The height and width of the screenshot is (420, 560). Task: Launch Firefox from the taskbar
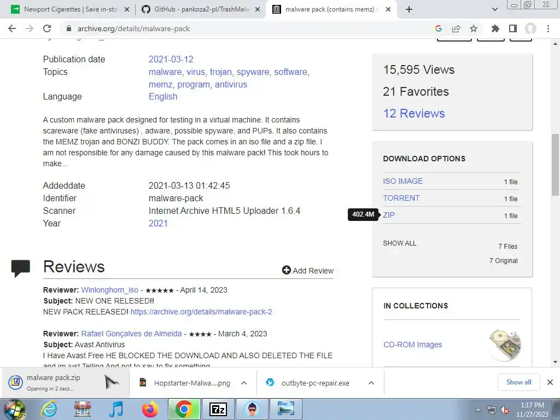150,409
